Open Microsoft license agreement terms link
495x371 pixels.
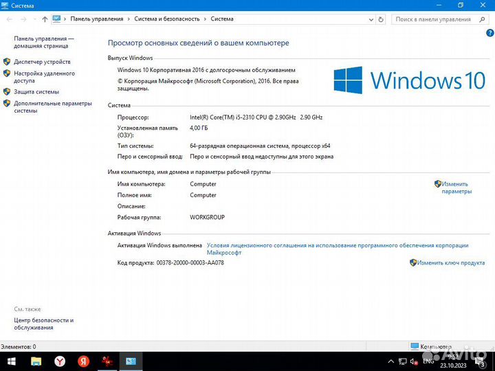(x=338, y=249)
